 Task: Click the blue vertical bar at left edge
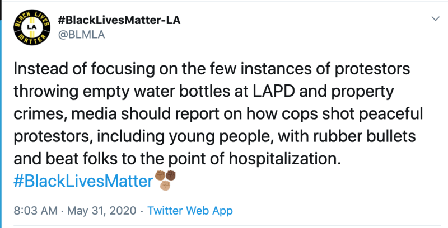click(x=1, y=124)
